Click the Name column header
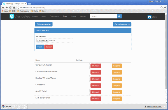Screen dimensions: 168x110 point(38,60)
